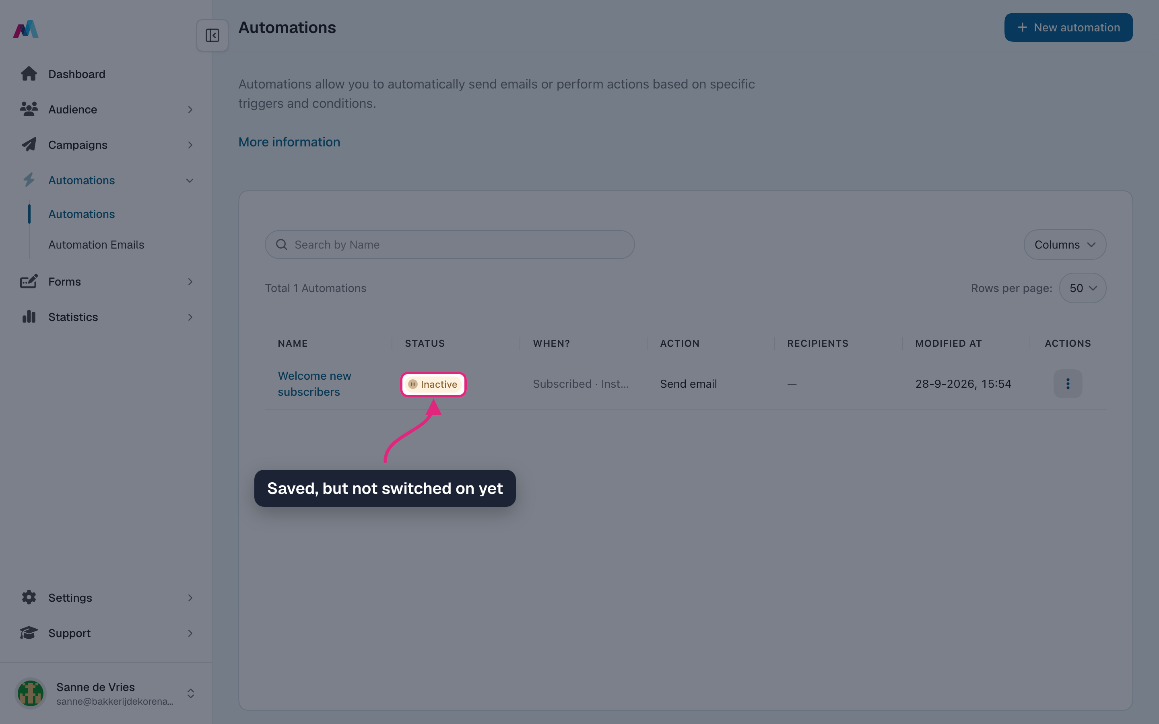Select the Automations submenu item

tap(81, 214)
